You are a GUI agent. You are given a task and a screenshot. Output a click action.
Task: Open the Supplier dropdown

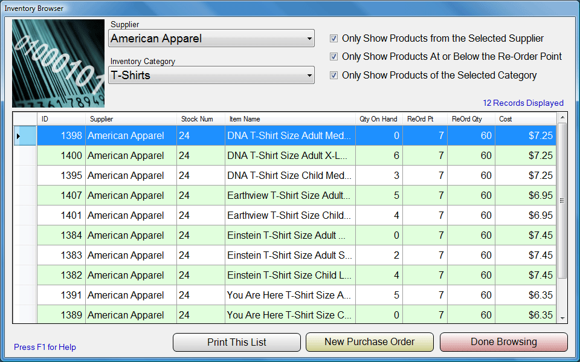211,39
